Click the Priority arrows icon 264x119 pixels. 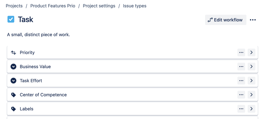[13, 53]
